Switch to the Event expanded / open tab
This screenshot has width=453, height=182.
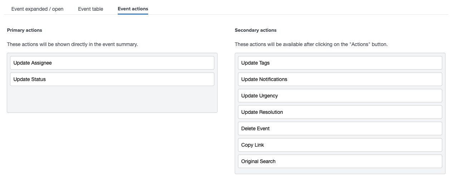[37, 9]
